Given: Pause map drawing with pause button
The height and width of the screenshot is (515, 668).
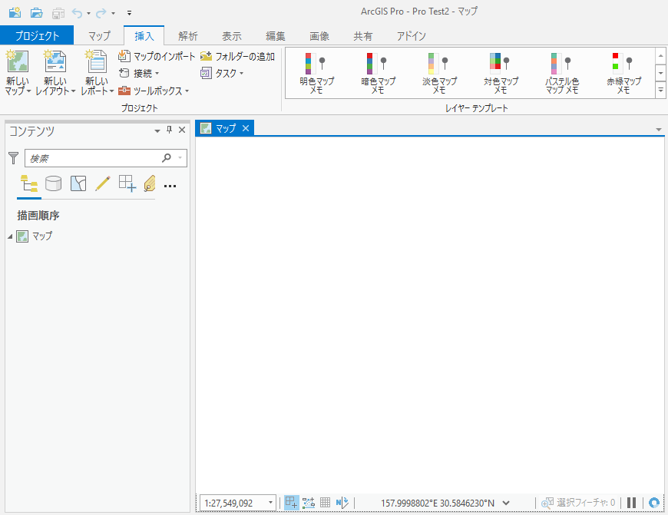Looking at the screenshot, I should 632,503.
